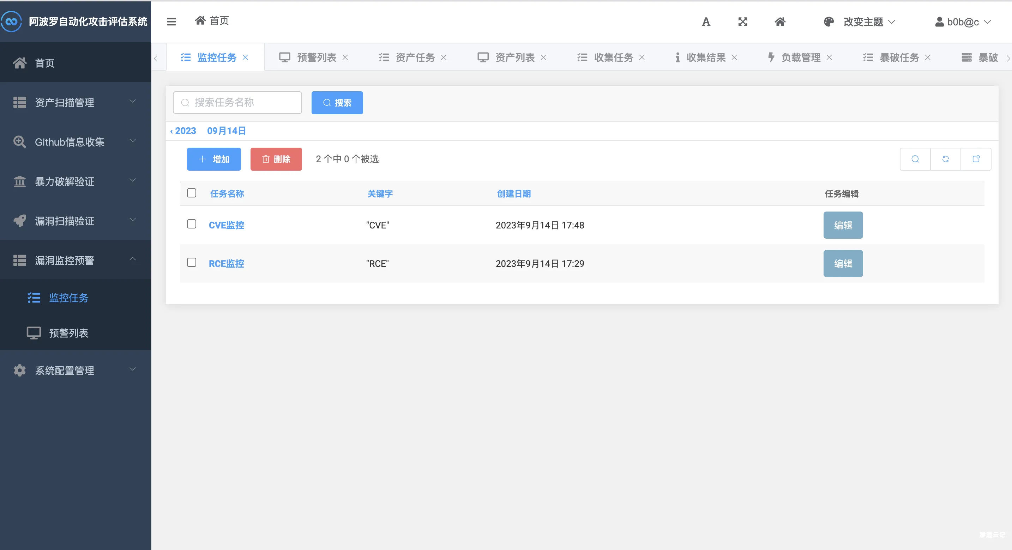Click the home icon next to fullscreen toggle

tap(780, 22)
